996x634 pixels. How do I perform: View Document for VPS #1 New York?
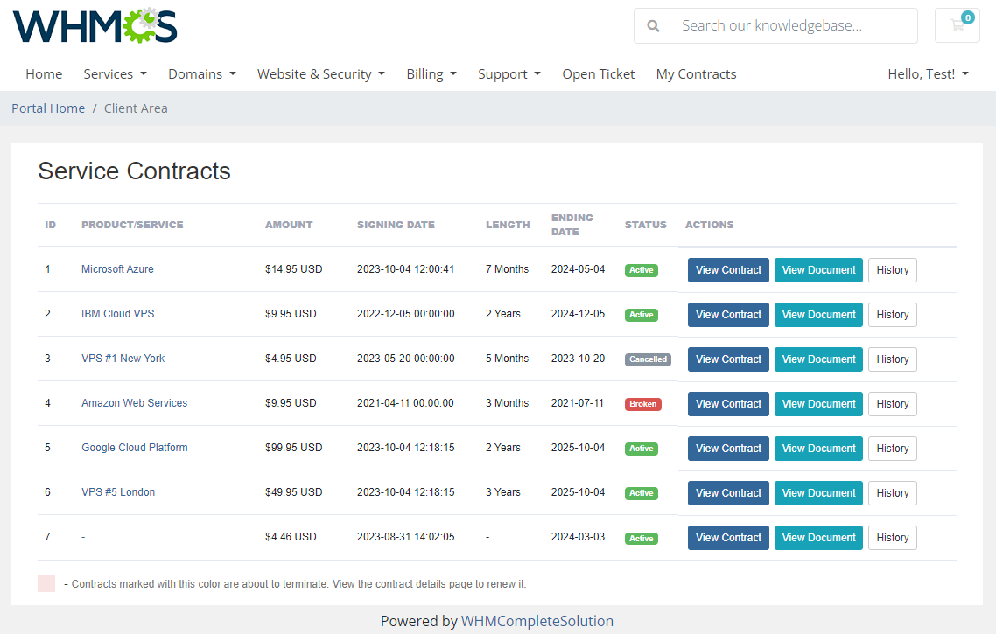click(819, 359)
